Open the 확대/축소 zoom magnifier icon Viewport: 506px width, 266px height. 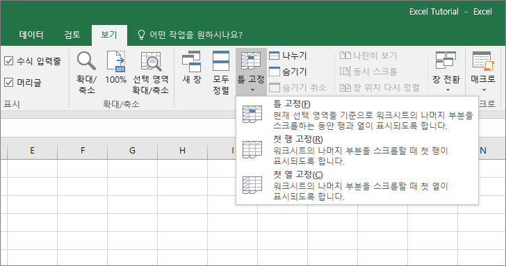(86, 61)
